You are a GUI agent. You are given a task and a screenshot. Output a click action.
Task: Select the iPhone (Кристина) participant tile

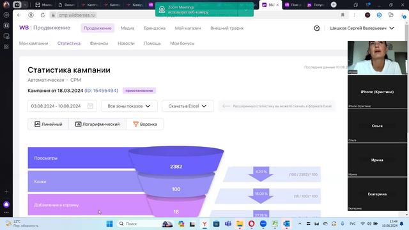pos(377,92)
